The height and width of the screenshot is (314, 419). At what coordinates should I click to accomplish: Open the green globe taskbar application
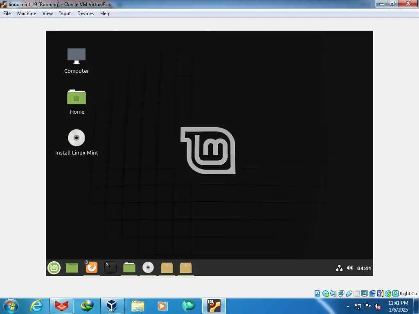coord(188,306)
